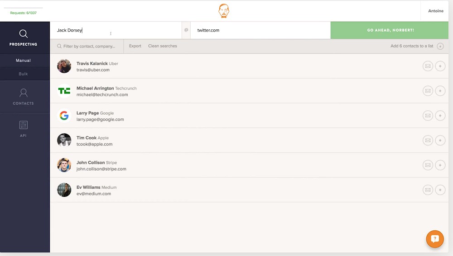Viewport: 453px width, 256px height.
Task: Open Antoine account menu
Action: [436, 11]
